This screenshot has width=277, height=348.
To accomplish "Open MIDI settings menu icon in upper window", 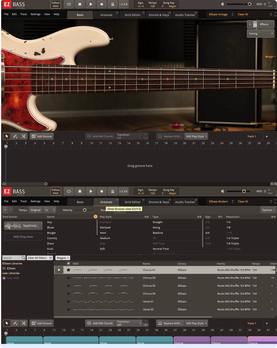I will point(265,4).
